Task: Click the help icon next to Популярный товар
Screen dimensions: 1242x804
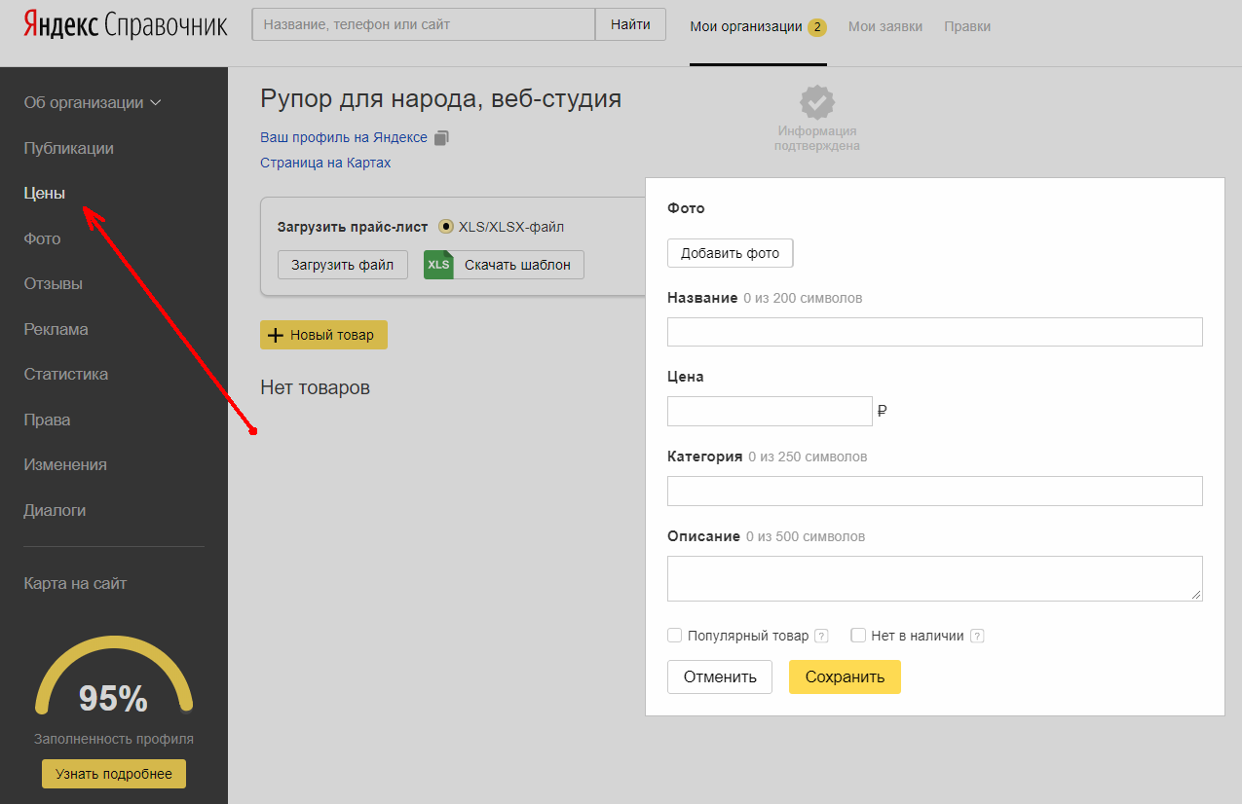Action: point(821,636)
